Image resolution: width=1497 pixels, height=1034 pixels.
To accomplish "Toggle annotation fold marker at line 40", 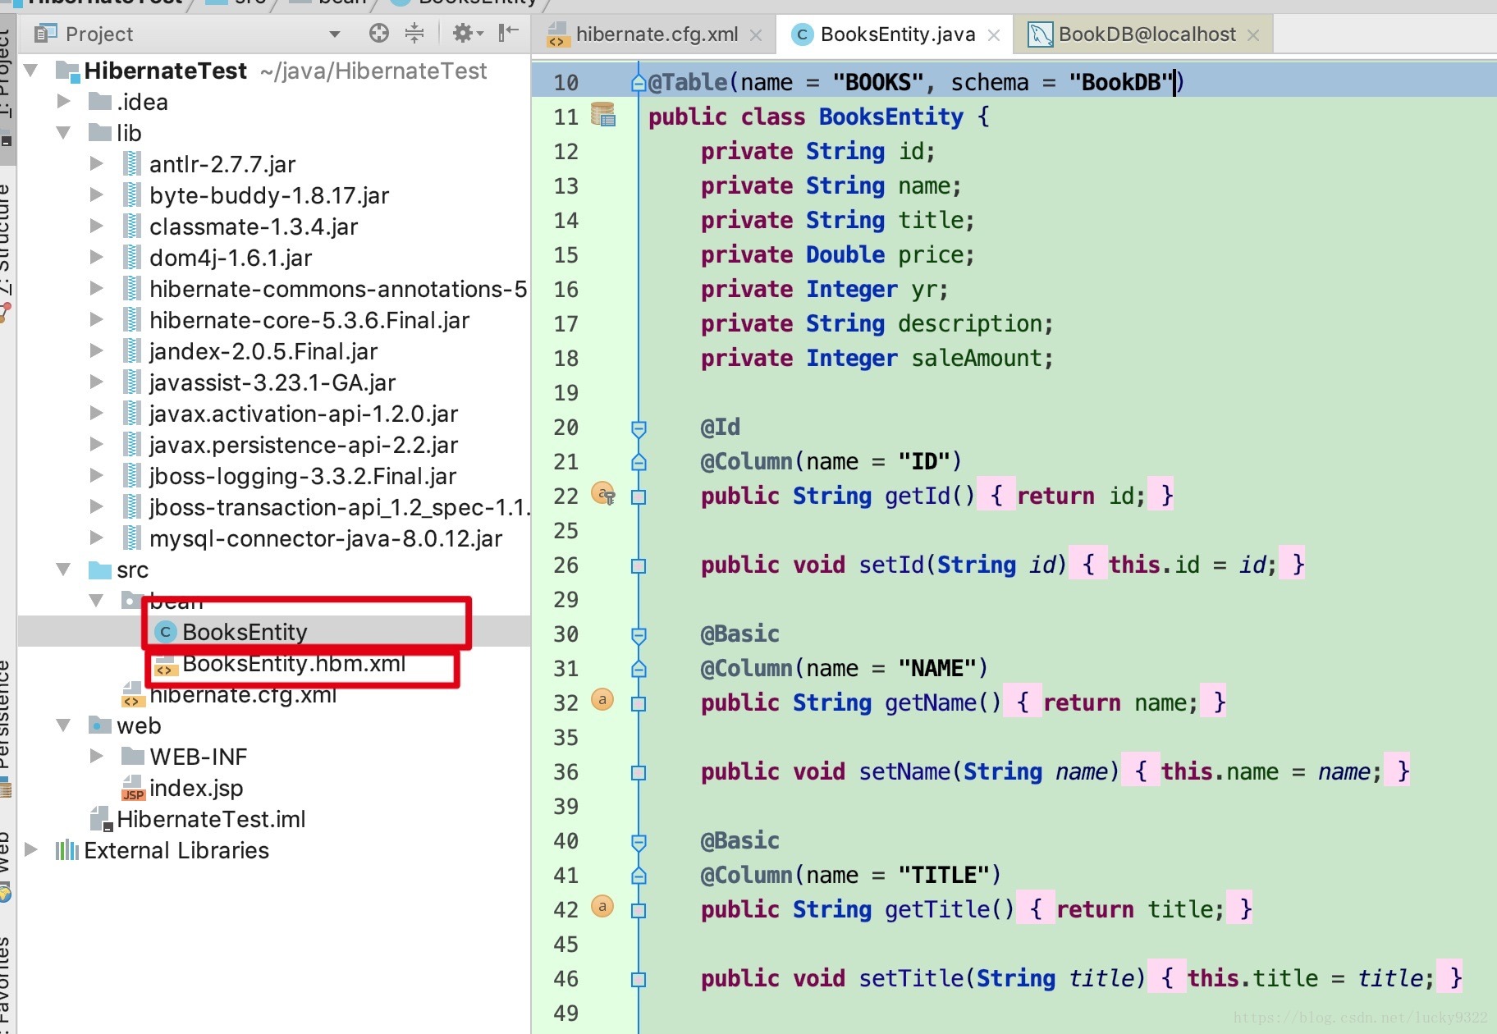I will click(x=639, y=842).
